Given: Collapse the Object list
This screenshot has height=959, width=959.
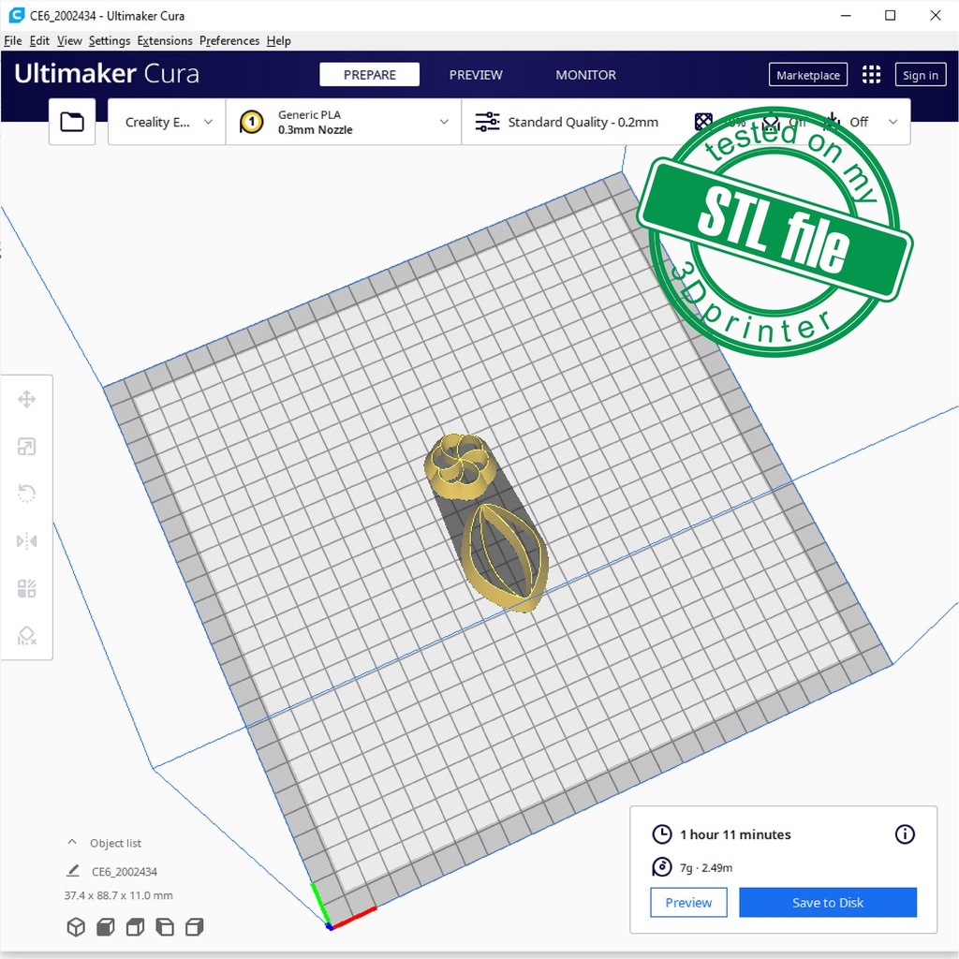Looking at the screenshot, I should pos(72,843).
